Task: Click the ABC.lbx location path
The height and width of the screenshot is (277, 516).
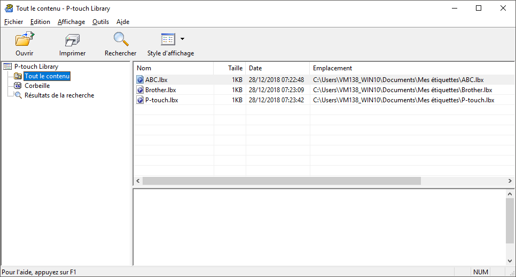Action: tap(398, 80)
